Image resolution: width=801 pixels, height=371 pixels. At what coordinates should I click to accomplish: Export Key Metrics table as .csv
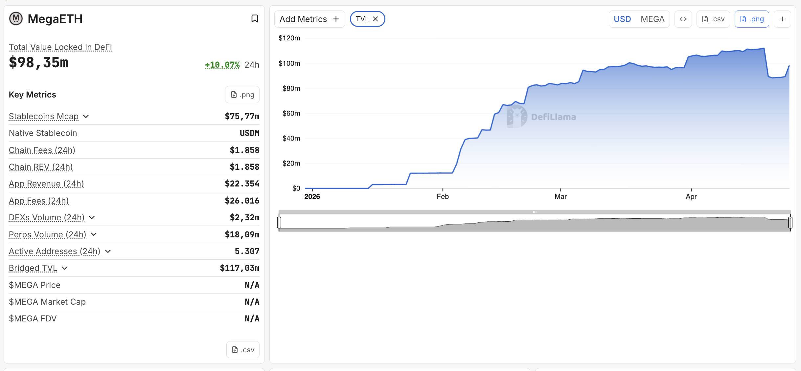click(243, 349)
